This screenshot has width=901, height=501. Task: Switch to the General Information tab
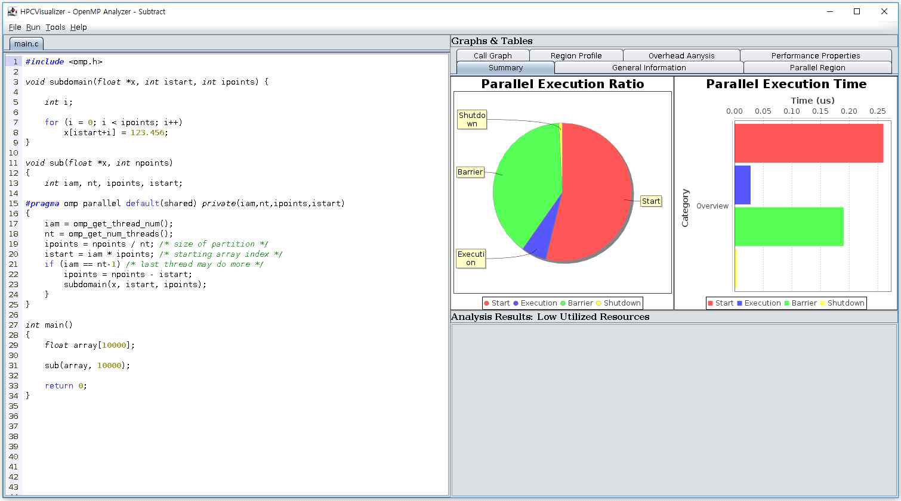pos(649,67)
